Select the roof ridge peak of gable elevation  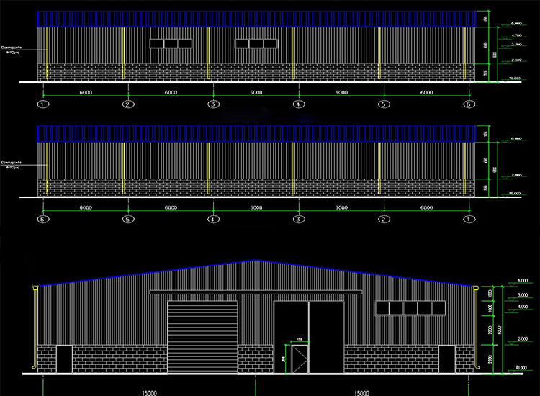[x=252, y=261]
